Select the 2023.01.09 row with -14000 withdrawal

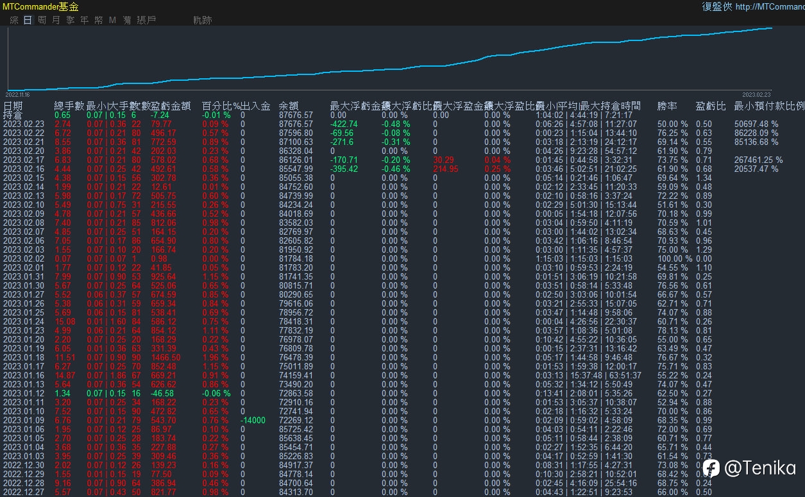[402, 420]
